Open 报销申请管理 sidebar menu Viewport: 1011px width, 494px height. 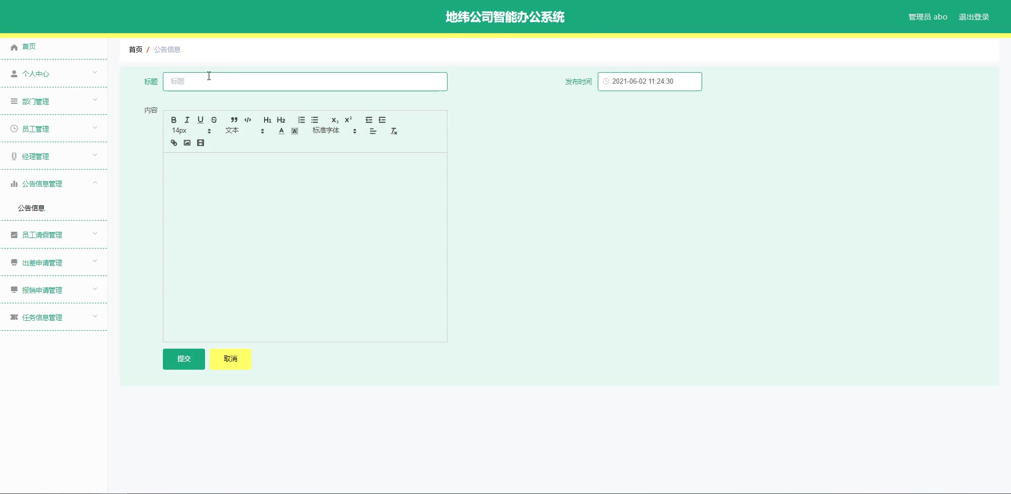[x=53, y=290]
